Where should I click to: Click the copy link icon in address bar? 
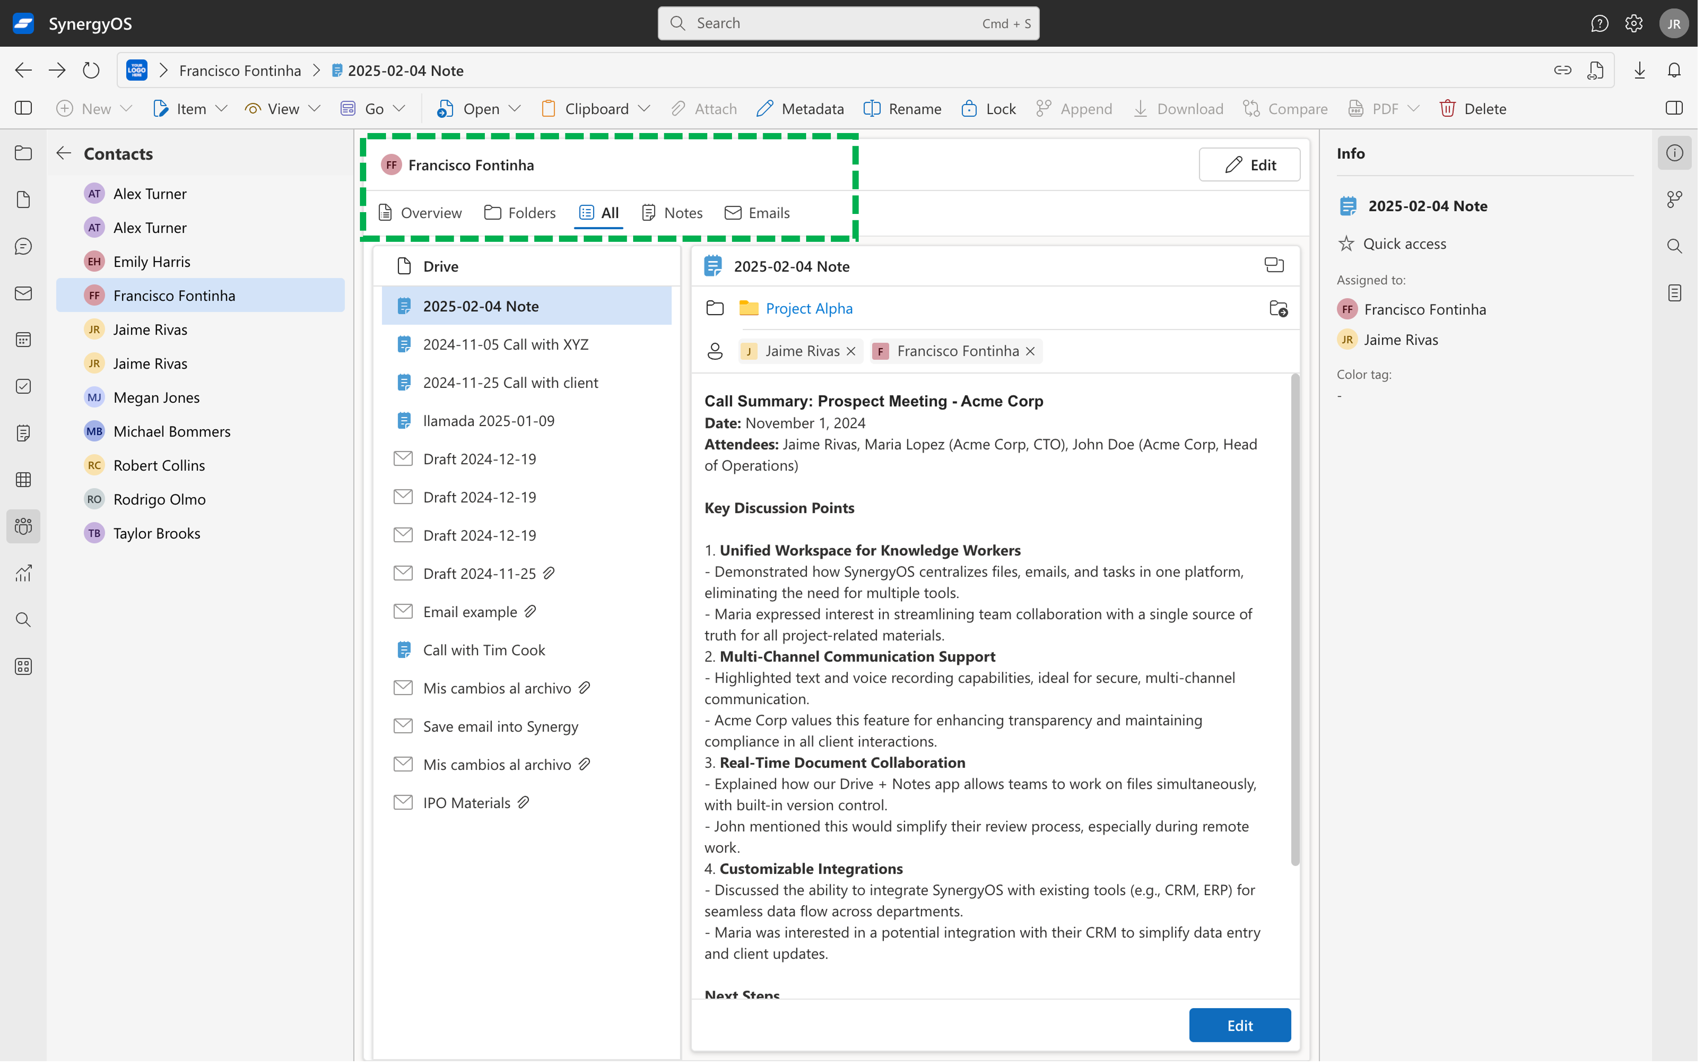(x=1562, y=70)
